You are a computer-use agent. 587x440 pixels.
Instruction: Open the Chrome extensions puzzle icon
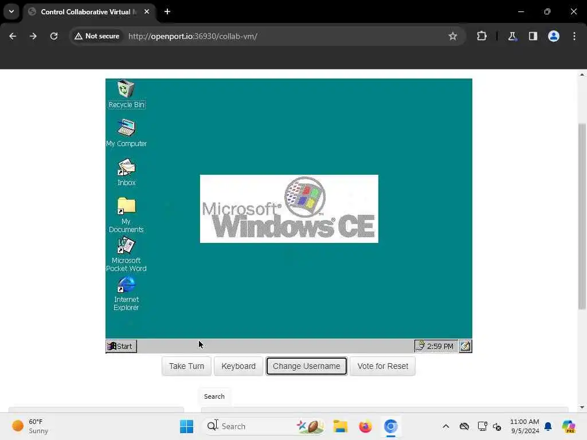(482, 36)
